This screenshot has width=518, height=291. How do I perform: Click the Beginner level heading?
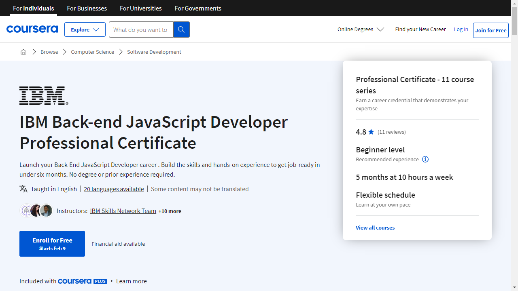[380, 150]
